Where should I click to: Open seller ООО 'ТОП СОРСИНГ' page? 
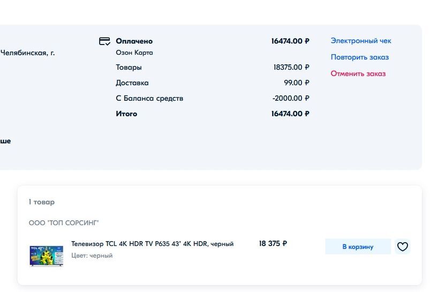64,223
